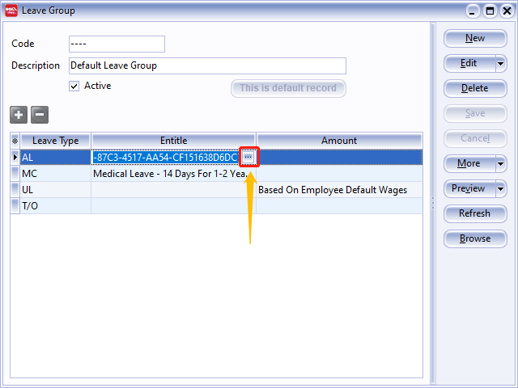This screenshot has height=388, width=518.
Task: Expand the Edit button dropdown arrow
Action: (500, 63)
